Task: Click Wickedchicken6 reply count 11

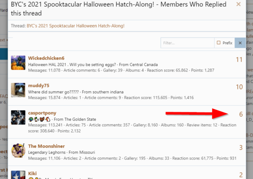Action: (x=239, y=60)
